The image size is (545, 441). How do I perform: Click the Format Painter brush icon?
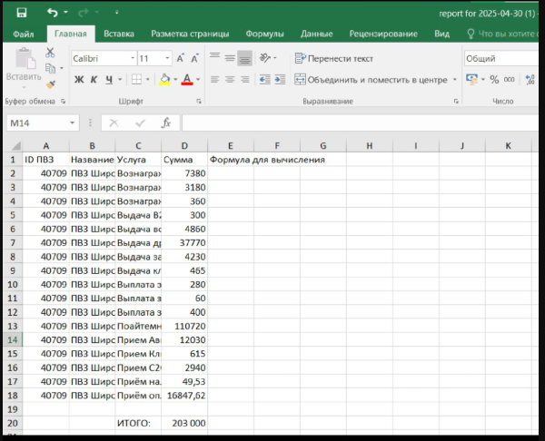click(x=51, y=84)
